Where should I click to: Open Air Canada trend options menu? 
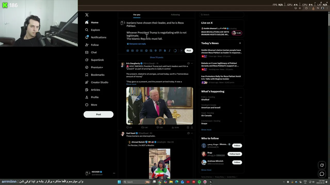[x=241, y=113]
